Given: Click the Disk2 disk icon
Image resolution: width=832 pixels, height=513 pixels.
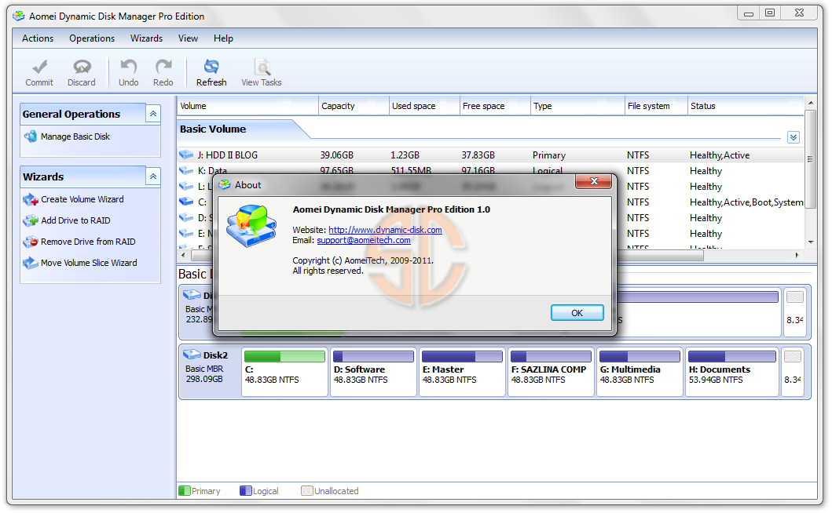Looking at the screenshot, I should (x=192, y=355).
